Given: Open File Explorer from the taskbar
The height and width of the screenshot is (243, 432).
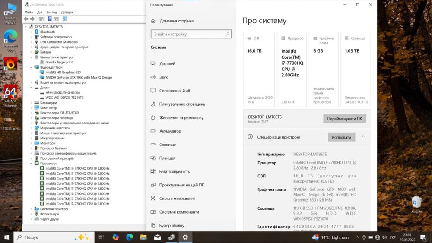Looking at the screenshot, I should 143,237.
